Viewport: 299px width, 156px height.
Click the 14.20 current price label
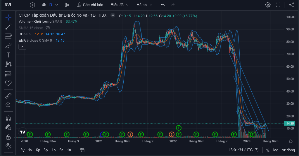[x=290, y=123]
